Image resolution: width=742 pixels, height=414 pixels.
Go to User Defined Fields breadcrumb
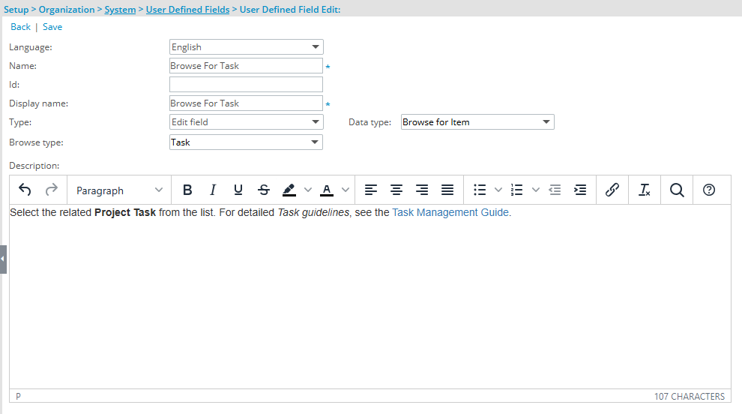[187, 10]
